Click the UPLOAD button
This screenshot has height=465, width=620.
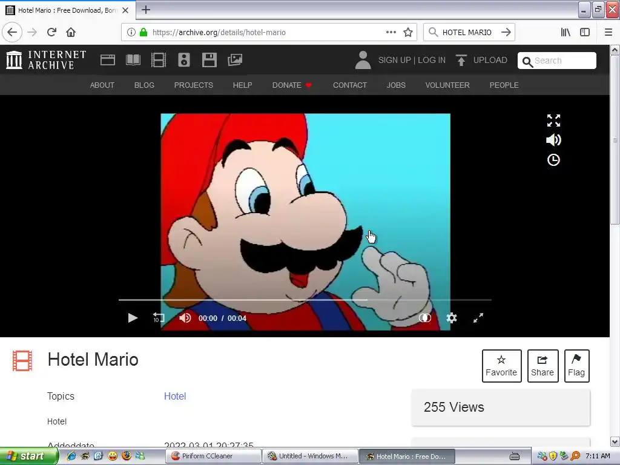[x=481, y=60]
